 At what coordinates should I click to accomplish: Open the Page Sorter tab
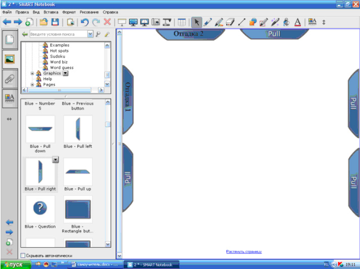point(9,39)
